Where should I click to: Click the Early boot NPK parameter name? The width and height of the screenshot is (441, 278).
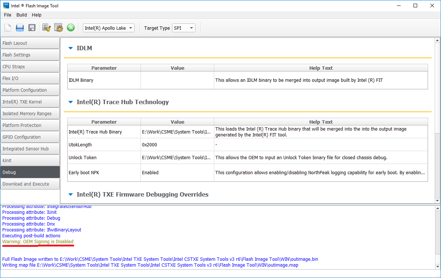pos(84,172)
